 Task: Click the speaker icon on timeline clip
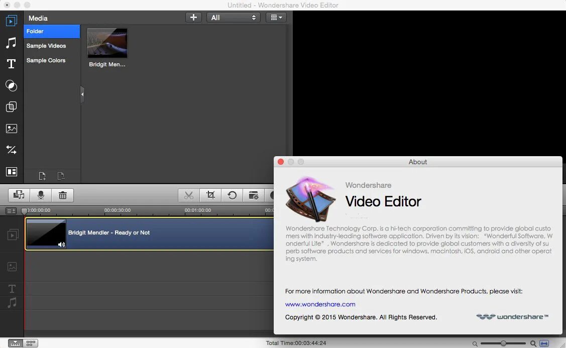(x=61, y=245)
